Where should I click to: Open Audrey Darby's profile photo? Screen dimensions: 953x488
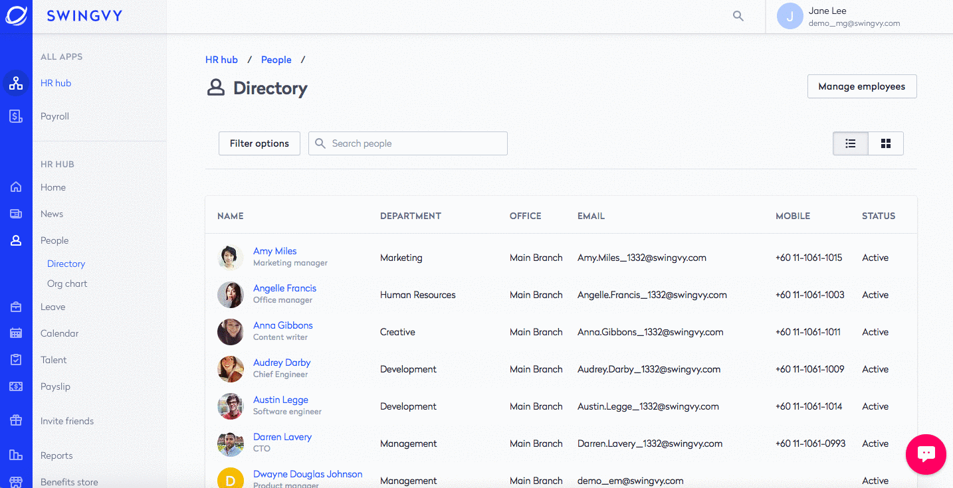point(231,368)
